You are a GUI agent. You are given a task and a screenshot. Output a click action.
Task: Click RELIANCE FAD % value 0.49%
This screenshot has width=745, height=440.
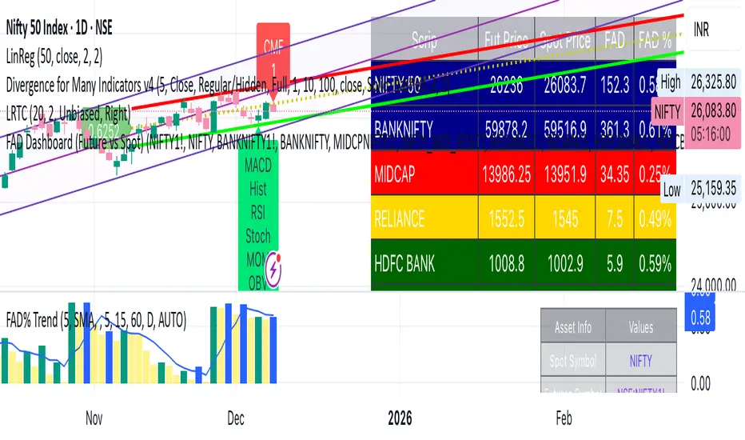(655, 218)
